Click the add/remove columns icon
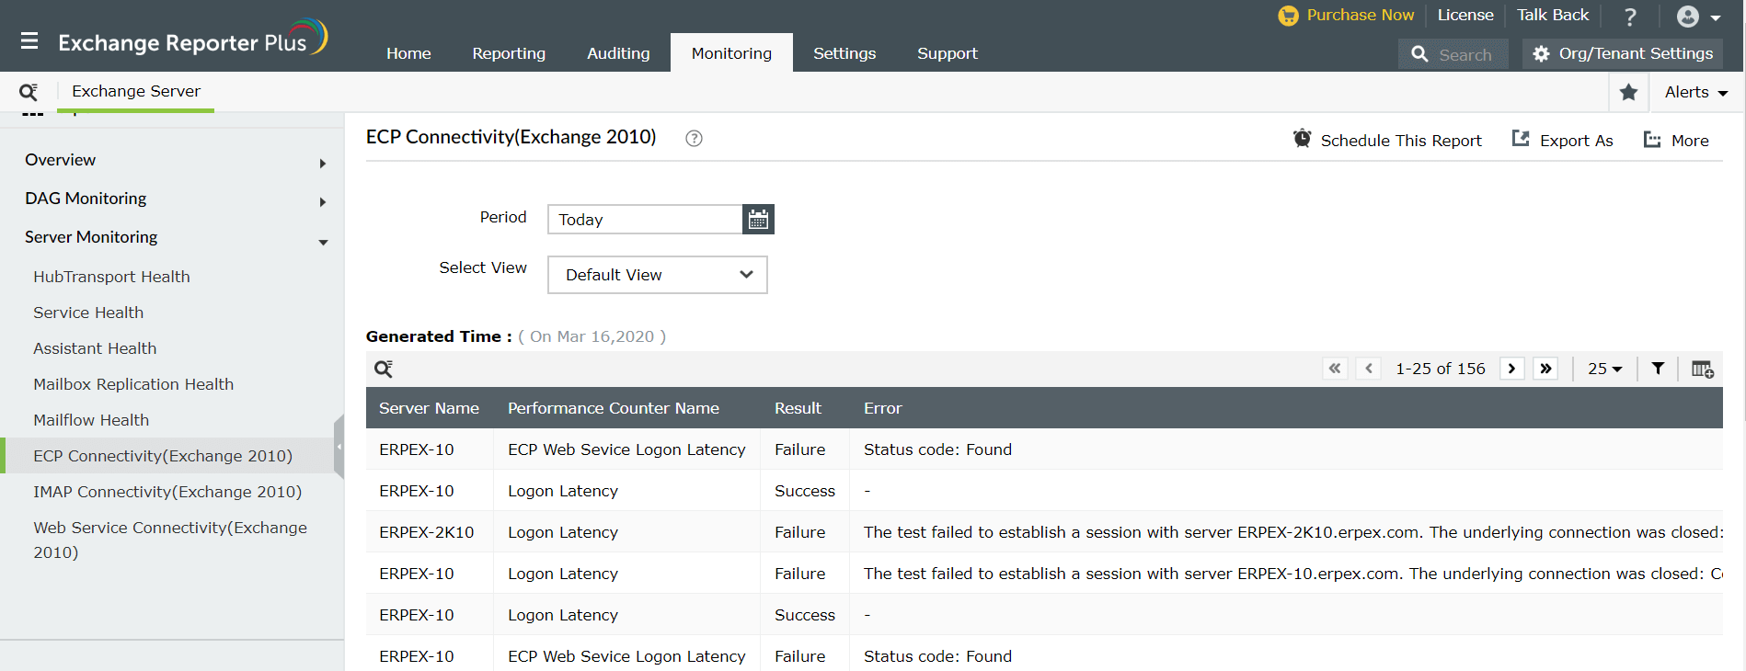Viewport: 1746px width, 671px height. point(1702,369)
